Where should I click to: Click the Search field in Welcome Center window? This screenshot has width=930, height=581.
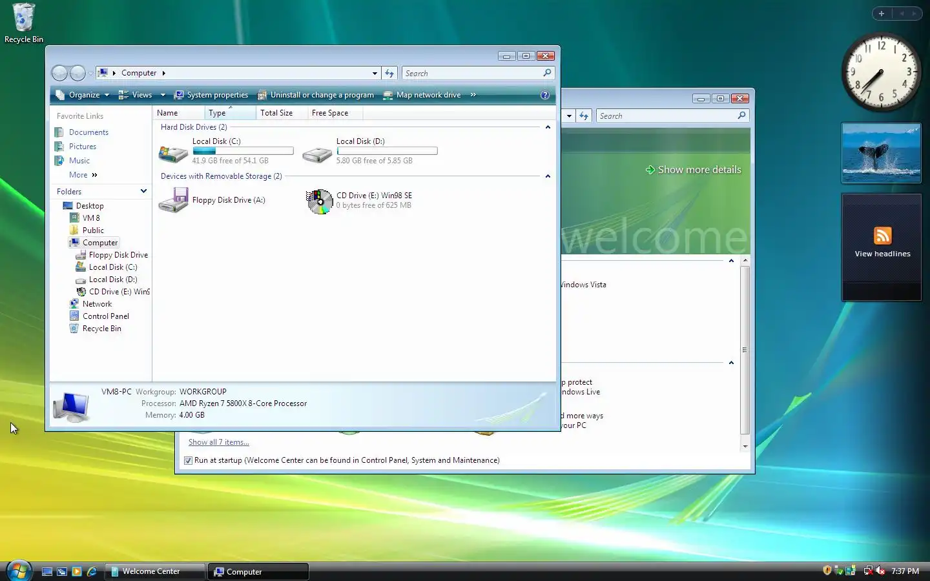pyautogui.click(x=666, y=116)
